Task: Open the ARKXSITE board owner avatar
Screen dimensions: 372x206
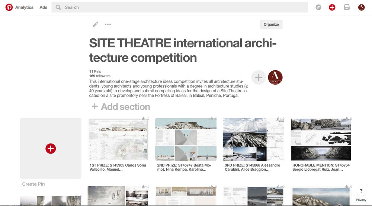Action: 275,78
